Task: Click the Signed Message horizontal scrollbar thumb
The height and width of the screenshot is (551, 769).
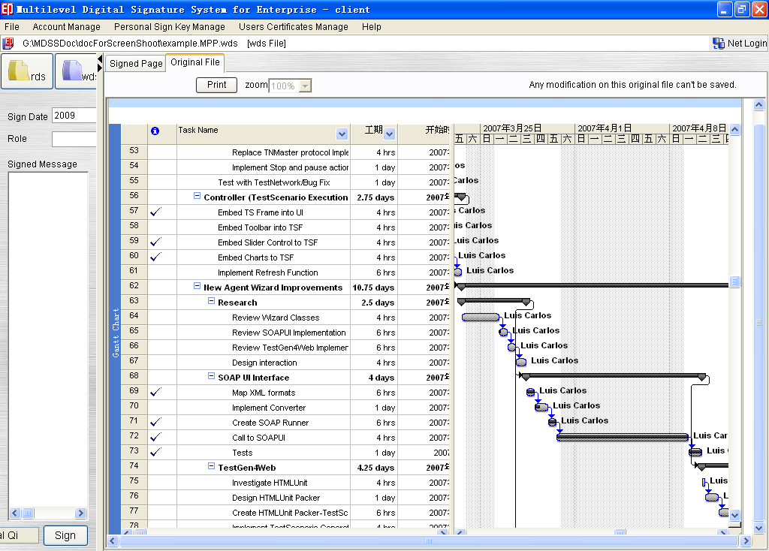Action: coord(28,513)
